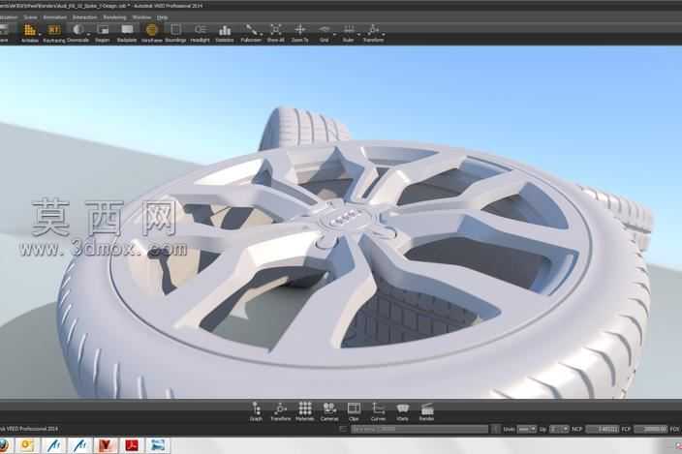Toggle Wireframe display mode
The image size is (682, 454).
[151, 33]
